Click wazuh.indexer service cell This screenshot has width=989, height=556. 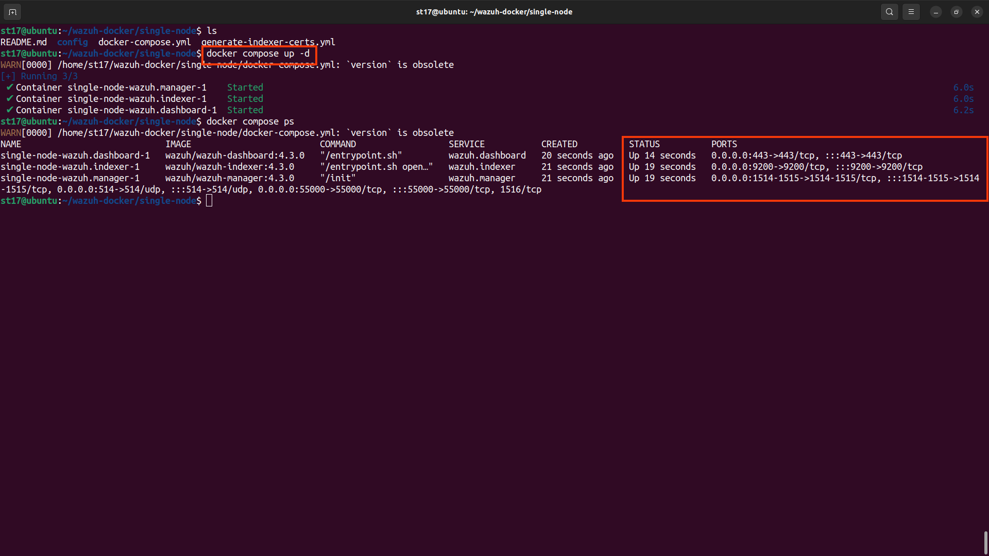click(482, 167)
